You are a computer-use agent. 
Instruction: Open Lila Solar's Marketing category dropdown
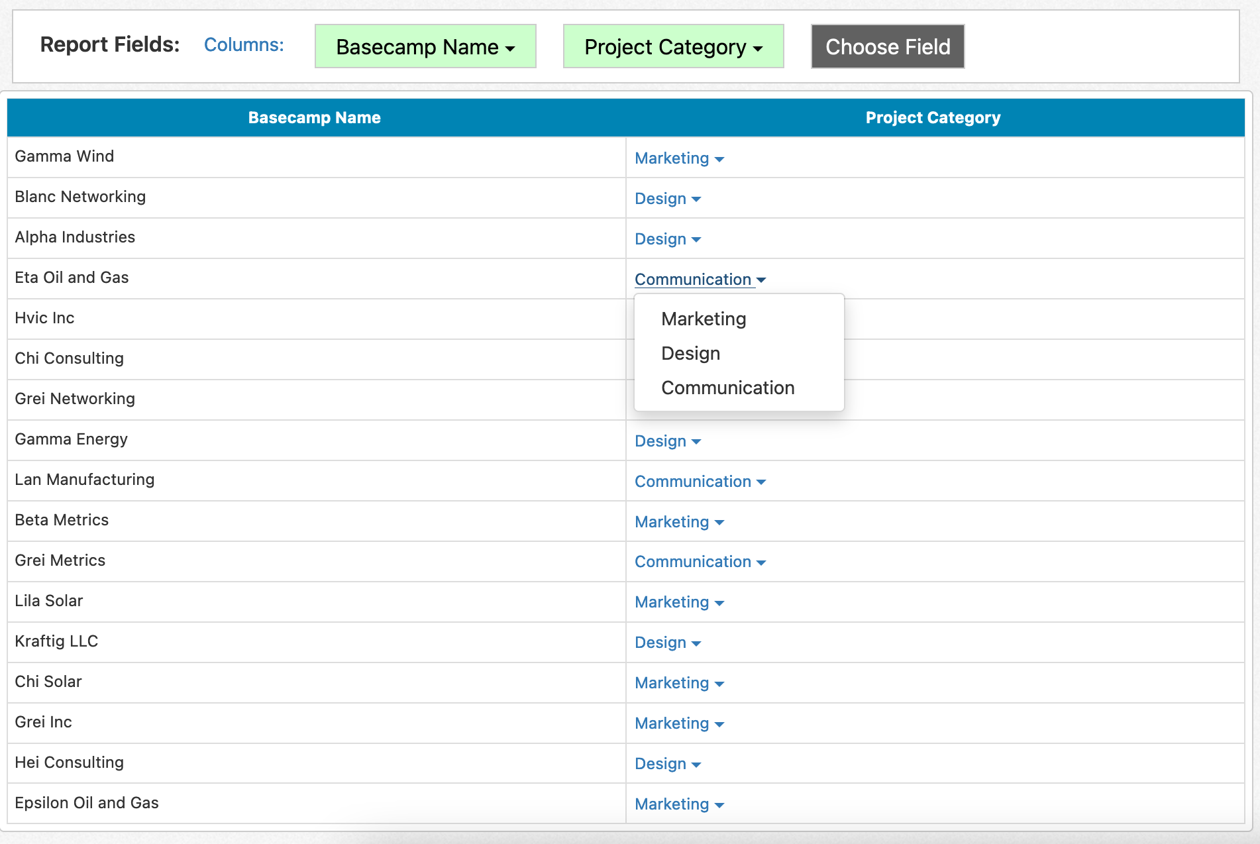coord(679,603)
